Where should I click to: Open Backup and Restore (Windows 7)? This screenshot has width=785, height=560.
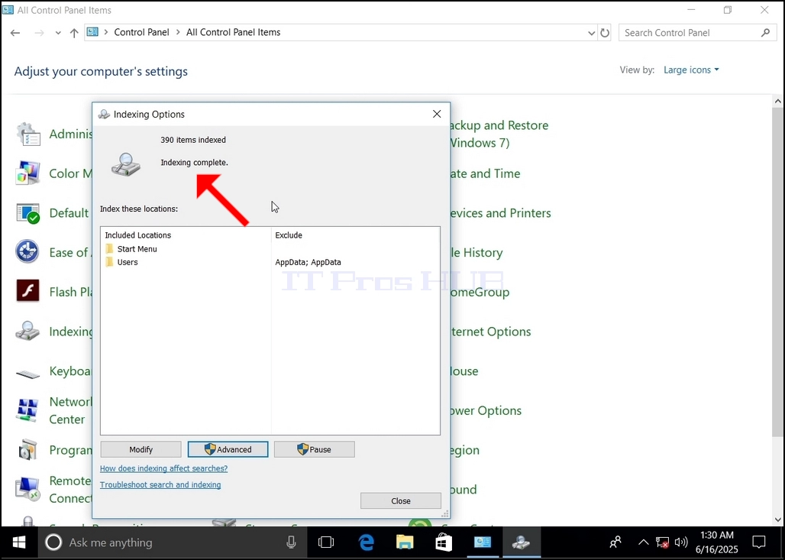[x=499, y=134]
